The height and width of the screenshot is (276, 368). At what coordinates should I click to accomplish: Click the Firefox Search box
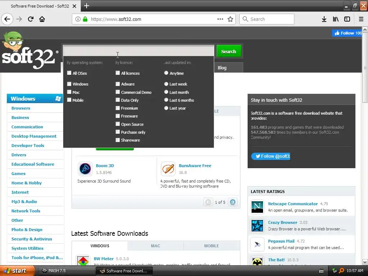(x=267, y=19)
